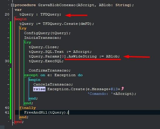Click highlighted 'raise' keyword
The height and width of the screenshot is (129, 160).
click(39, 89)
